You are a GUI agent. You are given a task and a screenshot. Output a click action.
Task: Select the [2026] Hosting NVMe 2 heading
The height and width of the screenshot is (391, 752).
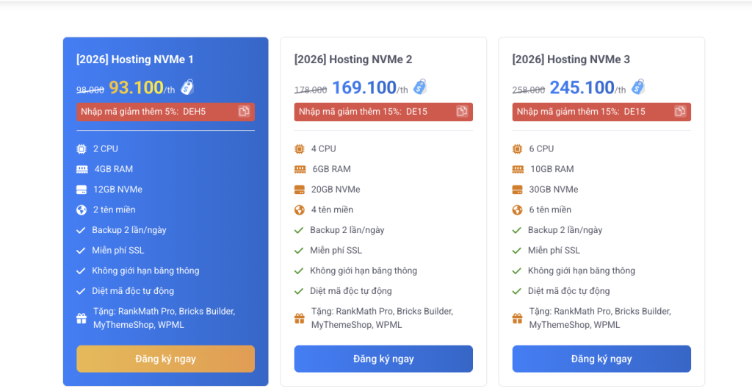[x=353, y=60]
